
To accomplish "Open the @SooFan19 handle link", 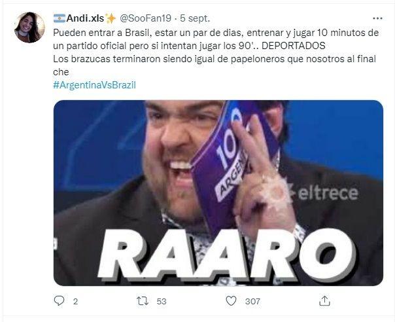I will 145,18.
